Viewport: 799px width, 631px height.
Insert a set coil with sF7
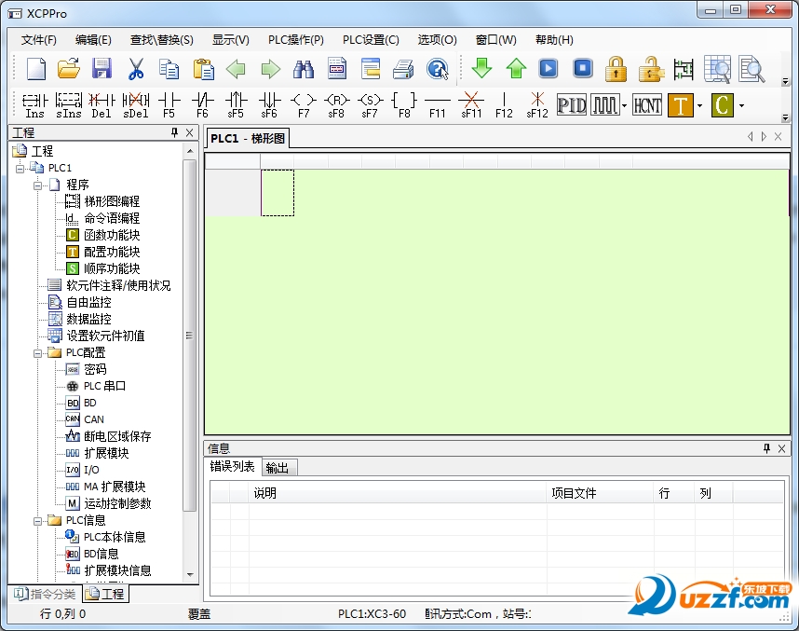click(370, 105)
